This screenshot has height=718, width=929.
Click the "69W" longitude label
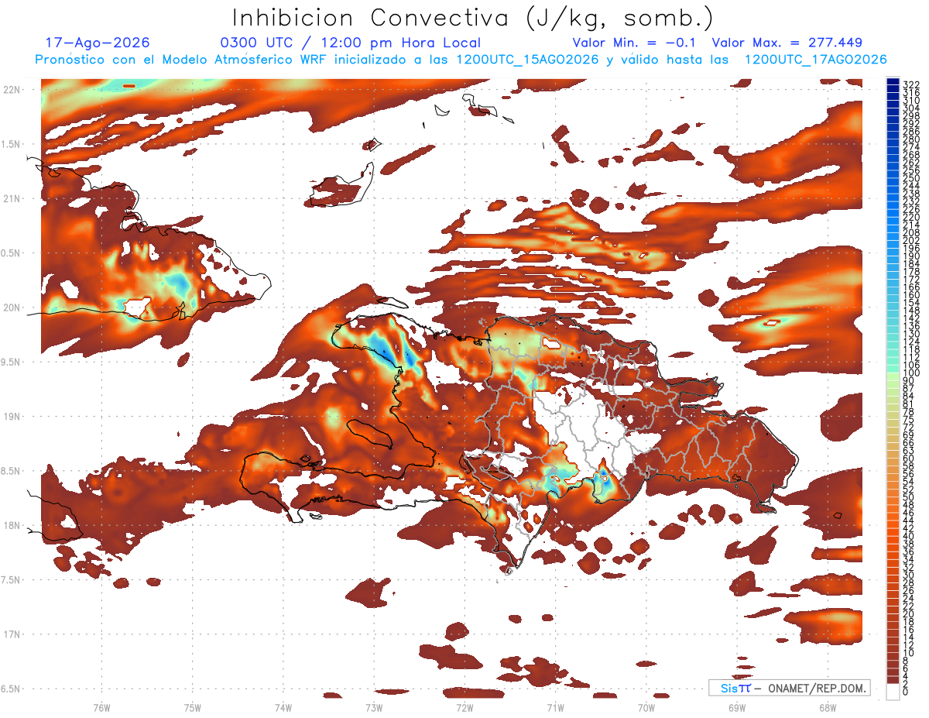point(737,708)
